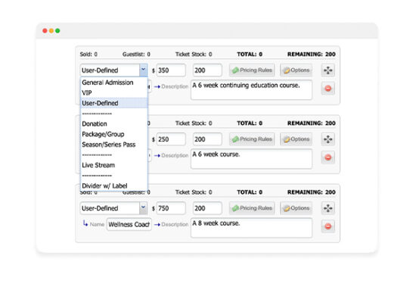This screenshot has height=293, width=416.
Task: Click the description box reading 'A 6 week course.'
Action: point(251,159)
